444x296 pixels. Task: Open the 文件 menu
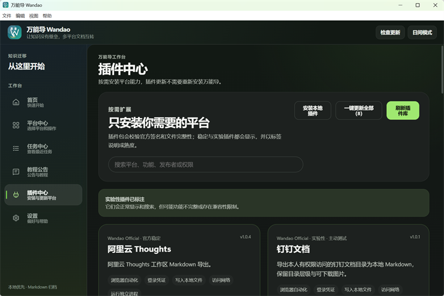7,16
